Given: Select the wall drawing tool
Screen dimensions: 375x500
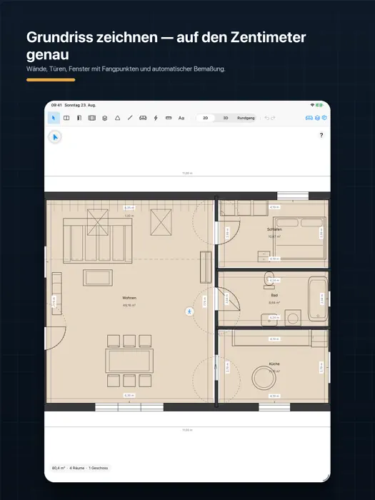Looking at the screenshot, I should [66, 118].
